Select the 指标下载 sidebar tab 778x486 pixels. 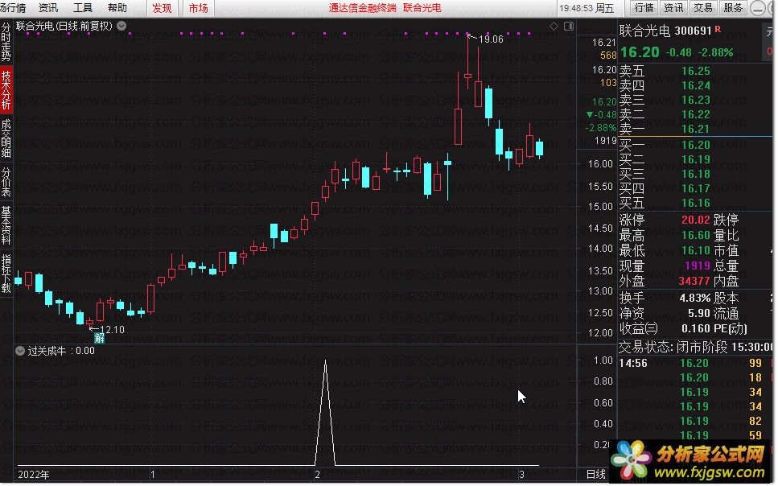6,274
